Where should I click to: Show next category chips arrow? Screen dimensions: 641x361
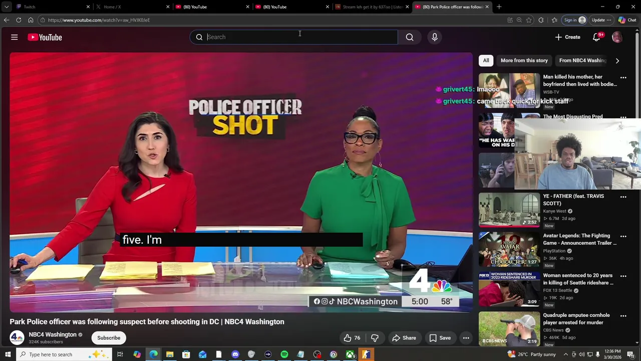click(x=617, y=61)
